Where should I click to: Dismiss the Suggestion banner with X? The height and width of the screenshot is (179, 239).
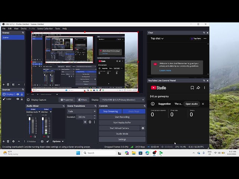(x=203, y=104)
